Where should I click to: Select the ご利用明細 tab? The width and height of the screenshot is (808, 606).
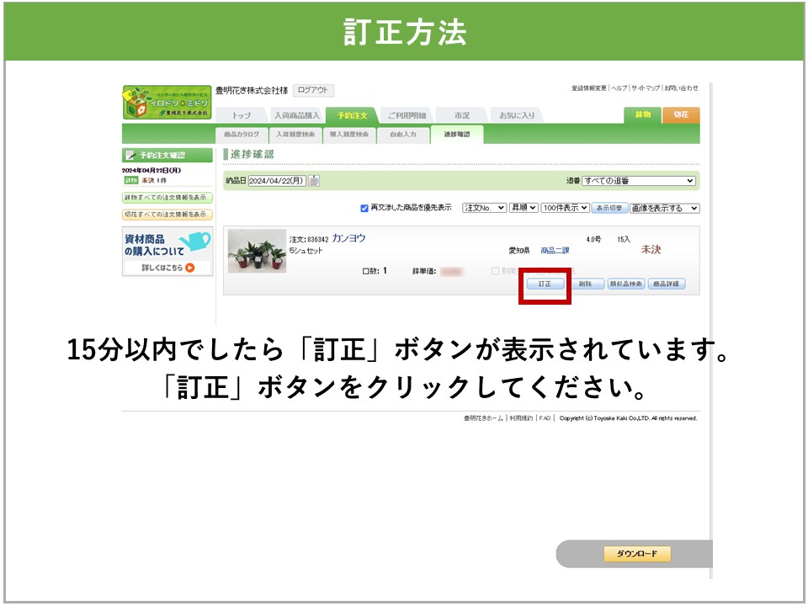coord(407,115)
